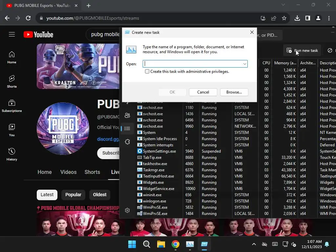Click the YouTube logo

click(38, 34)
